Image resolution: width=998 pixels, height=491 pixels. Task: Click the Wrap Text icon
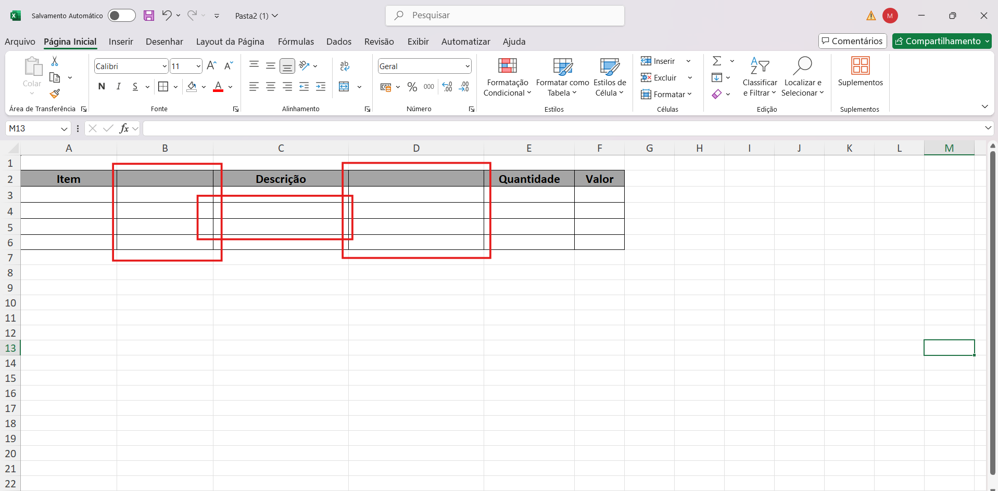click(345, 65)
